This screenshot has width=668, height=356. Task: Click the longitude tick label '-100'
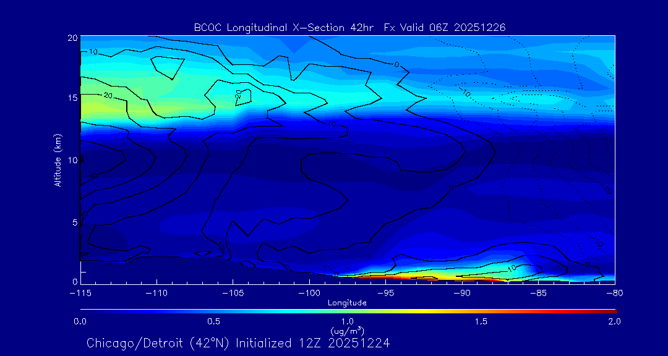pyautogui.click(x=309, y=294)
